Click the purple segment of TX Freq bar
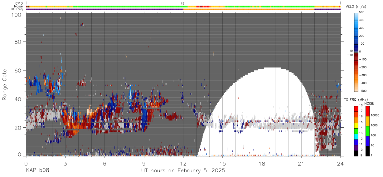Screen dimensions: 383x177 (104, 9)
